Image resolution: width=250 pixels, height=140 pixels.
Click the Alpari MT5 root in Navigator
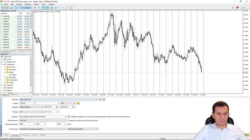[7, 57]
